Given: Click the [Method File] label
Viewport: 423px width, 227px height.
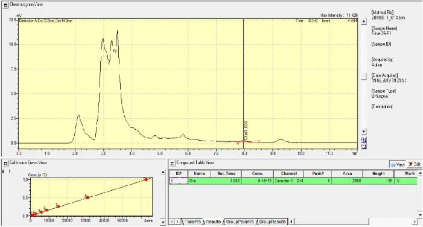Looking at the screenshot, I should pyautogui.click(x=383, y=13).
